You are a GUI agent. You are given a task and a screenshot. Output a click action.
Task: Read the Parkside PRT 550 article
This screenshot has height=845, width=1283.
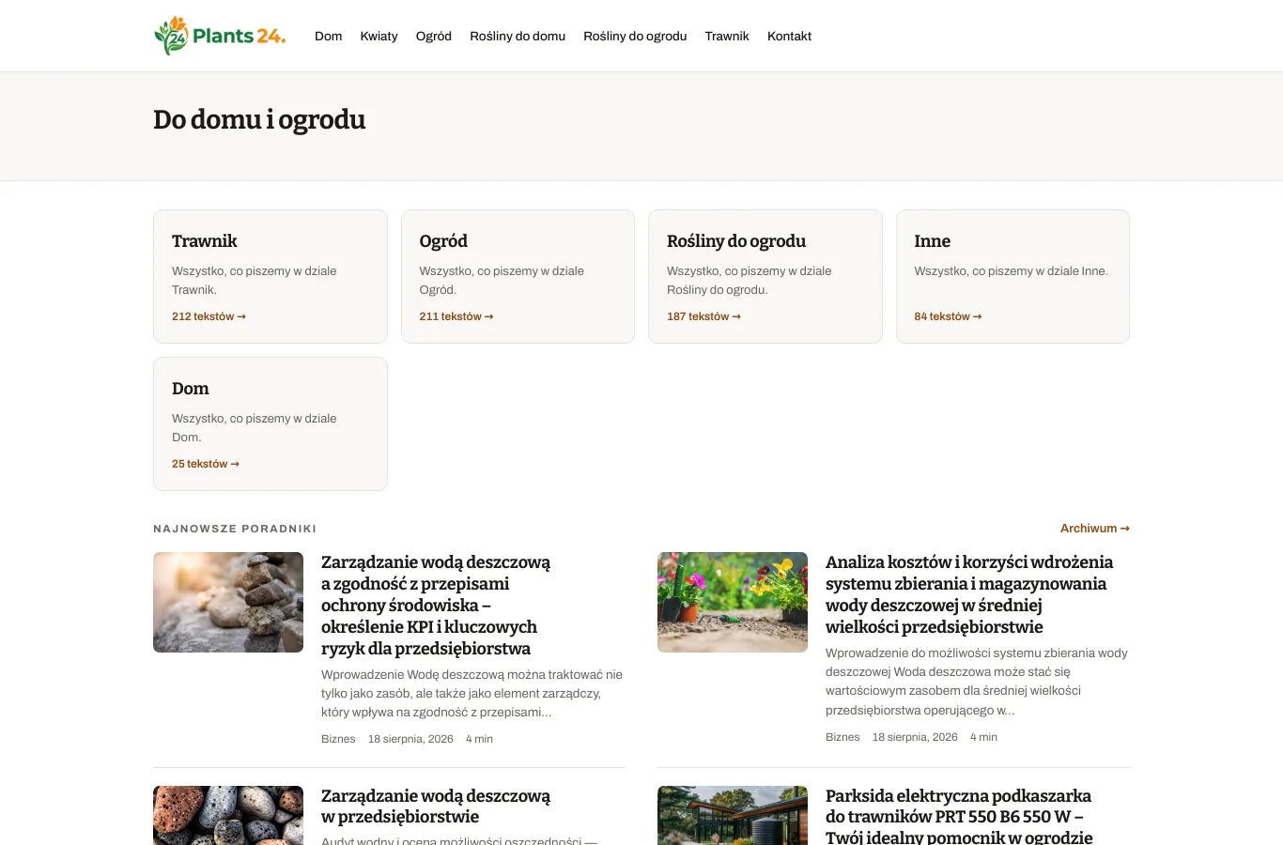[x=959, y=816]
